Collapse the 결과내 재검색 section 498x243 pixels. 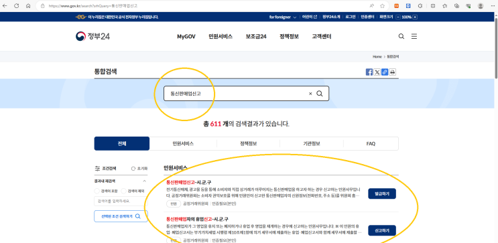(x=145, y=181)
